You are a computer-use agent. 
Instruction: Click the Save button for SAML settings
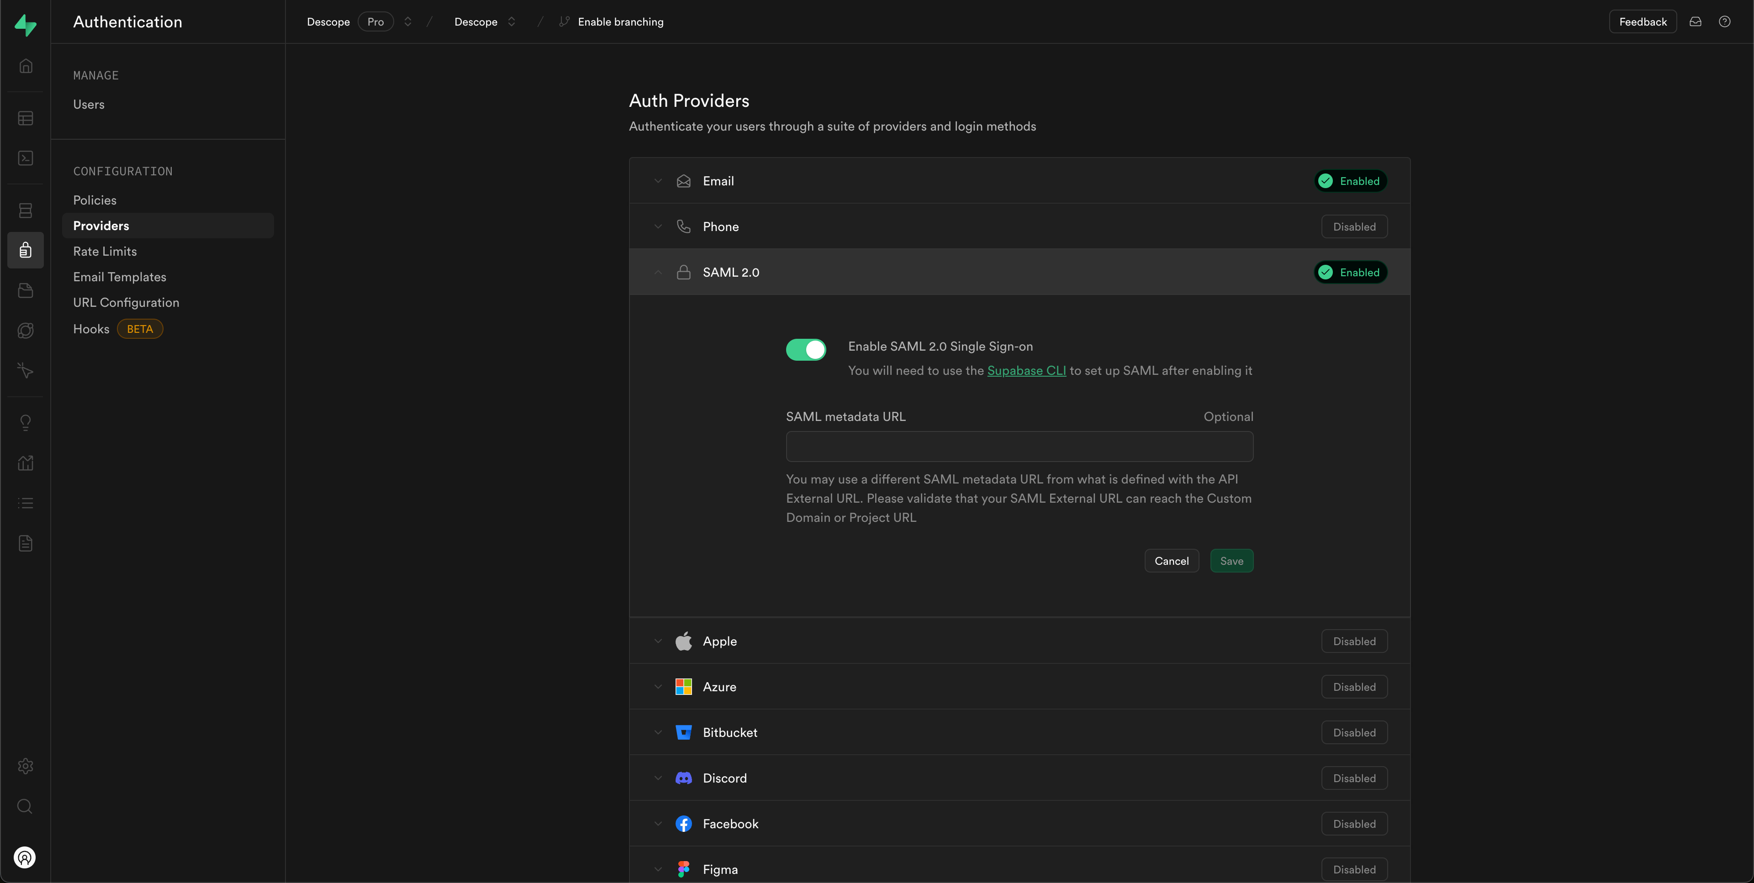pyautogui.click(x=1231, y=560)
